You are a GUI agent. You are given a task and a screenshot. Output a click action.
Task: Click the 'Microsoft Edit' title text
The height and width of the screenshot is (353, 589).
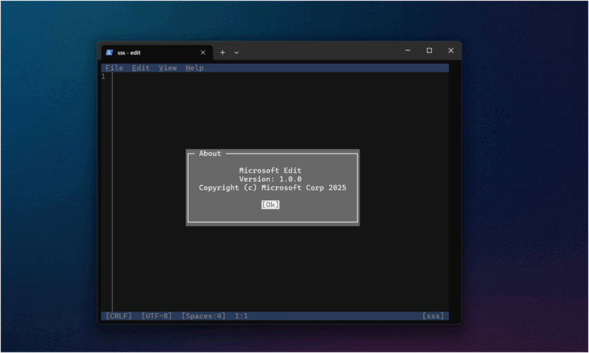271,170
